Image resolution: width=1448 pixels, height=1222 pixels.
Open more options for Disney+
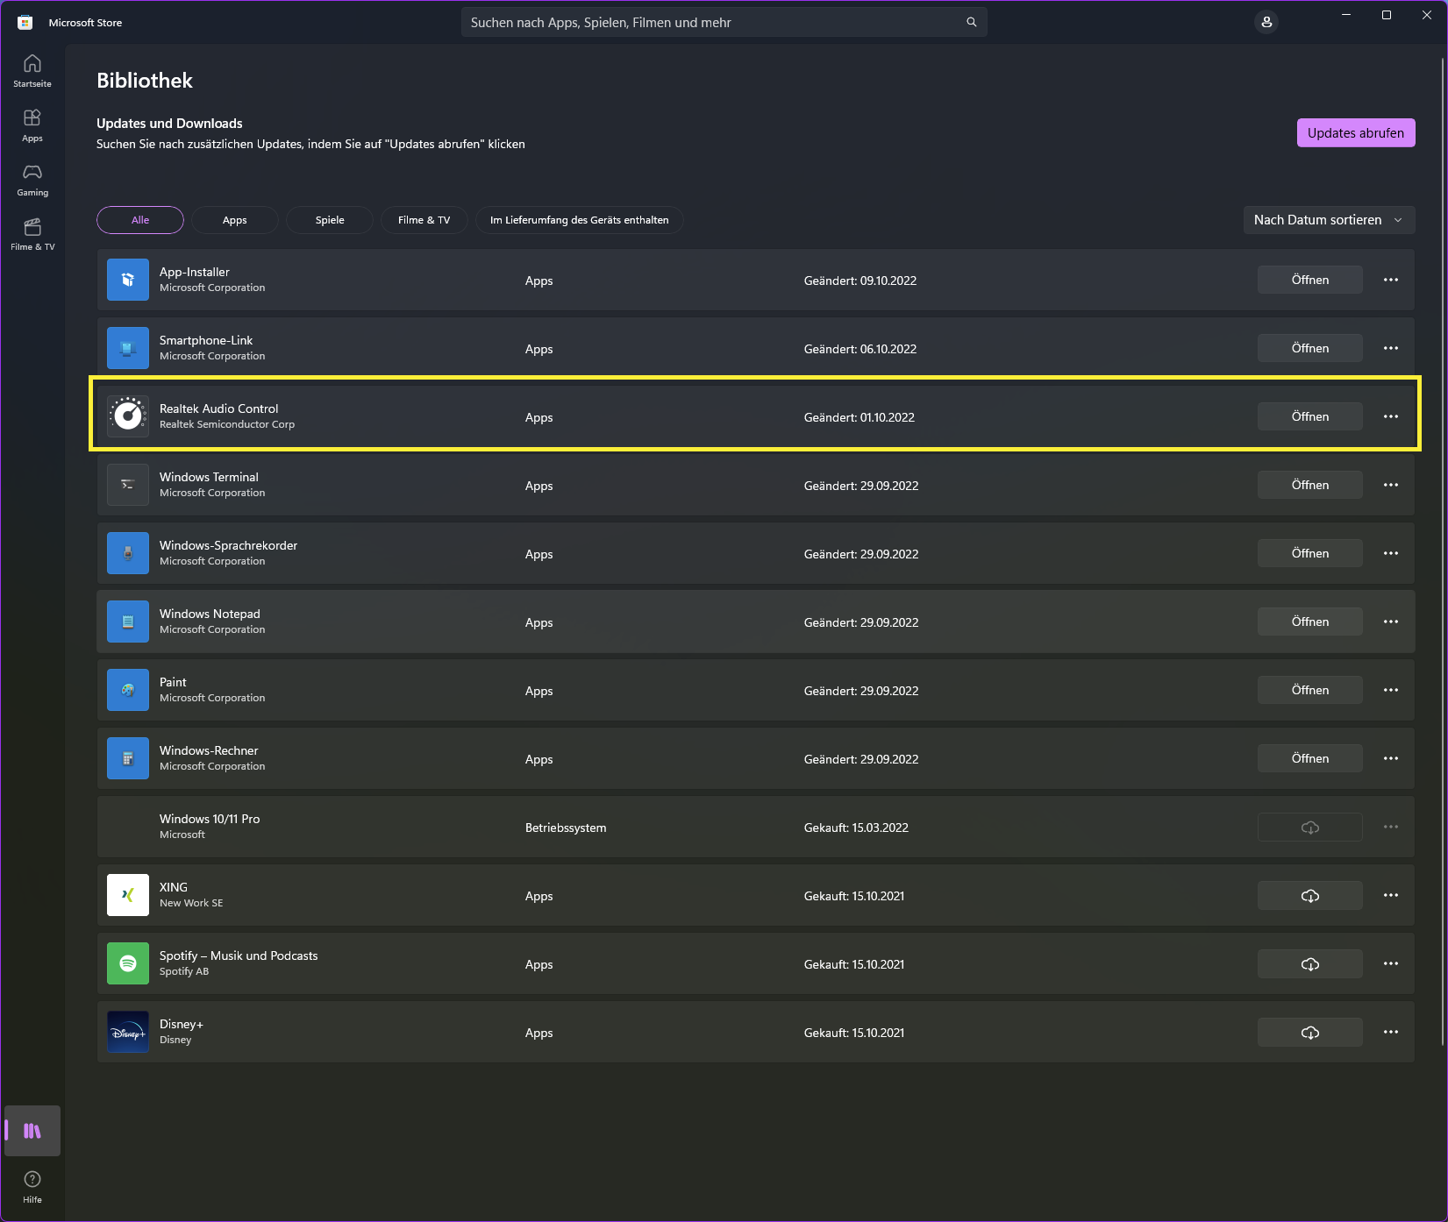point(1391,1032)
